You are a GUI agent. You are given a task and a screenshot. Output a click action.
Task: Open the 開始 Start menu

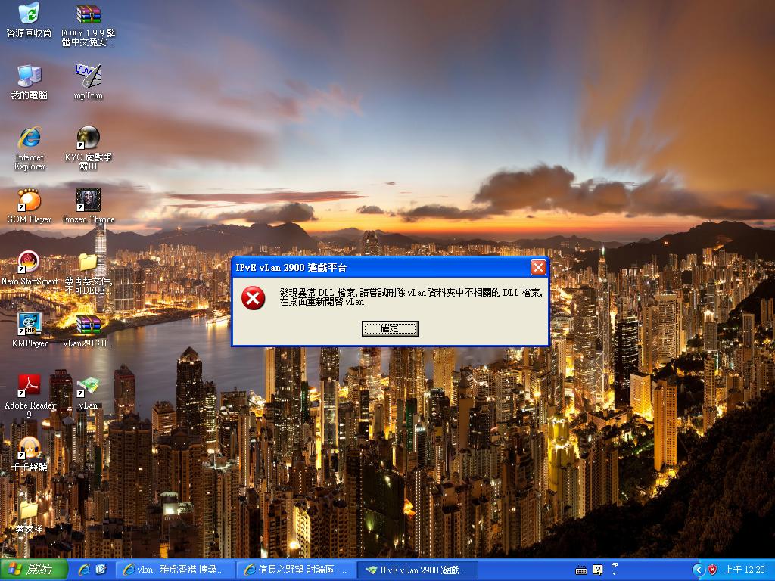click(x=27, y=570)
